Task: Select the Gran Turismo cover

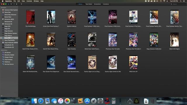Action: 72,40
